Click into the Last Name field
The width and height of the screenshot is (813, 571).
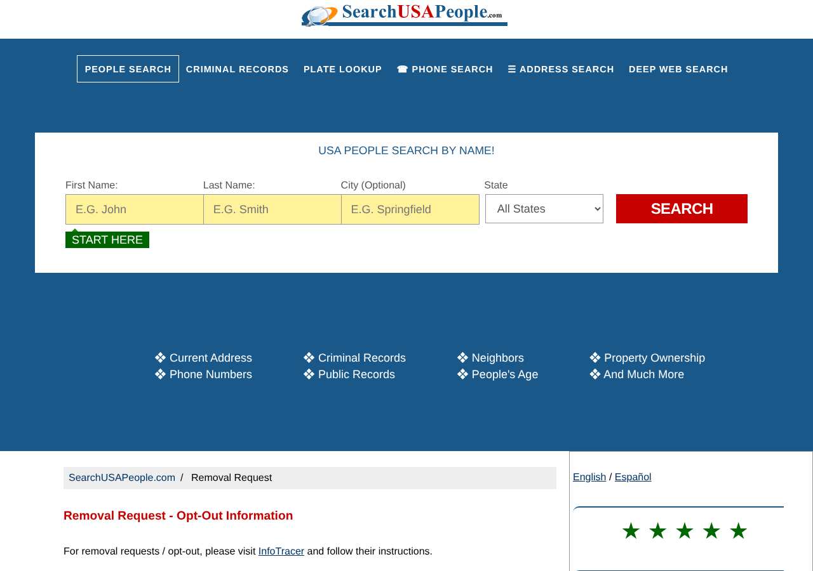pyautogui.click(x=272, y=209)
